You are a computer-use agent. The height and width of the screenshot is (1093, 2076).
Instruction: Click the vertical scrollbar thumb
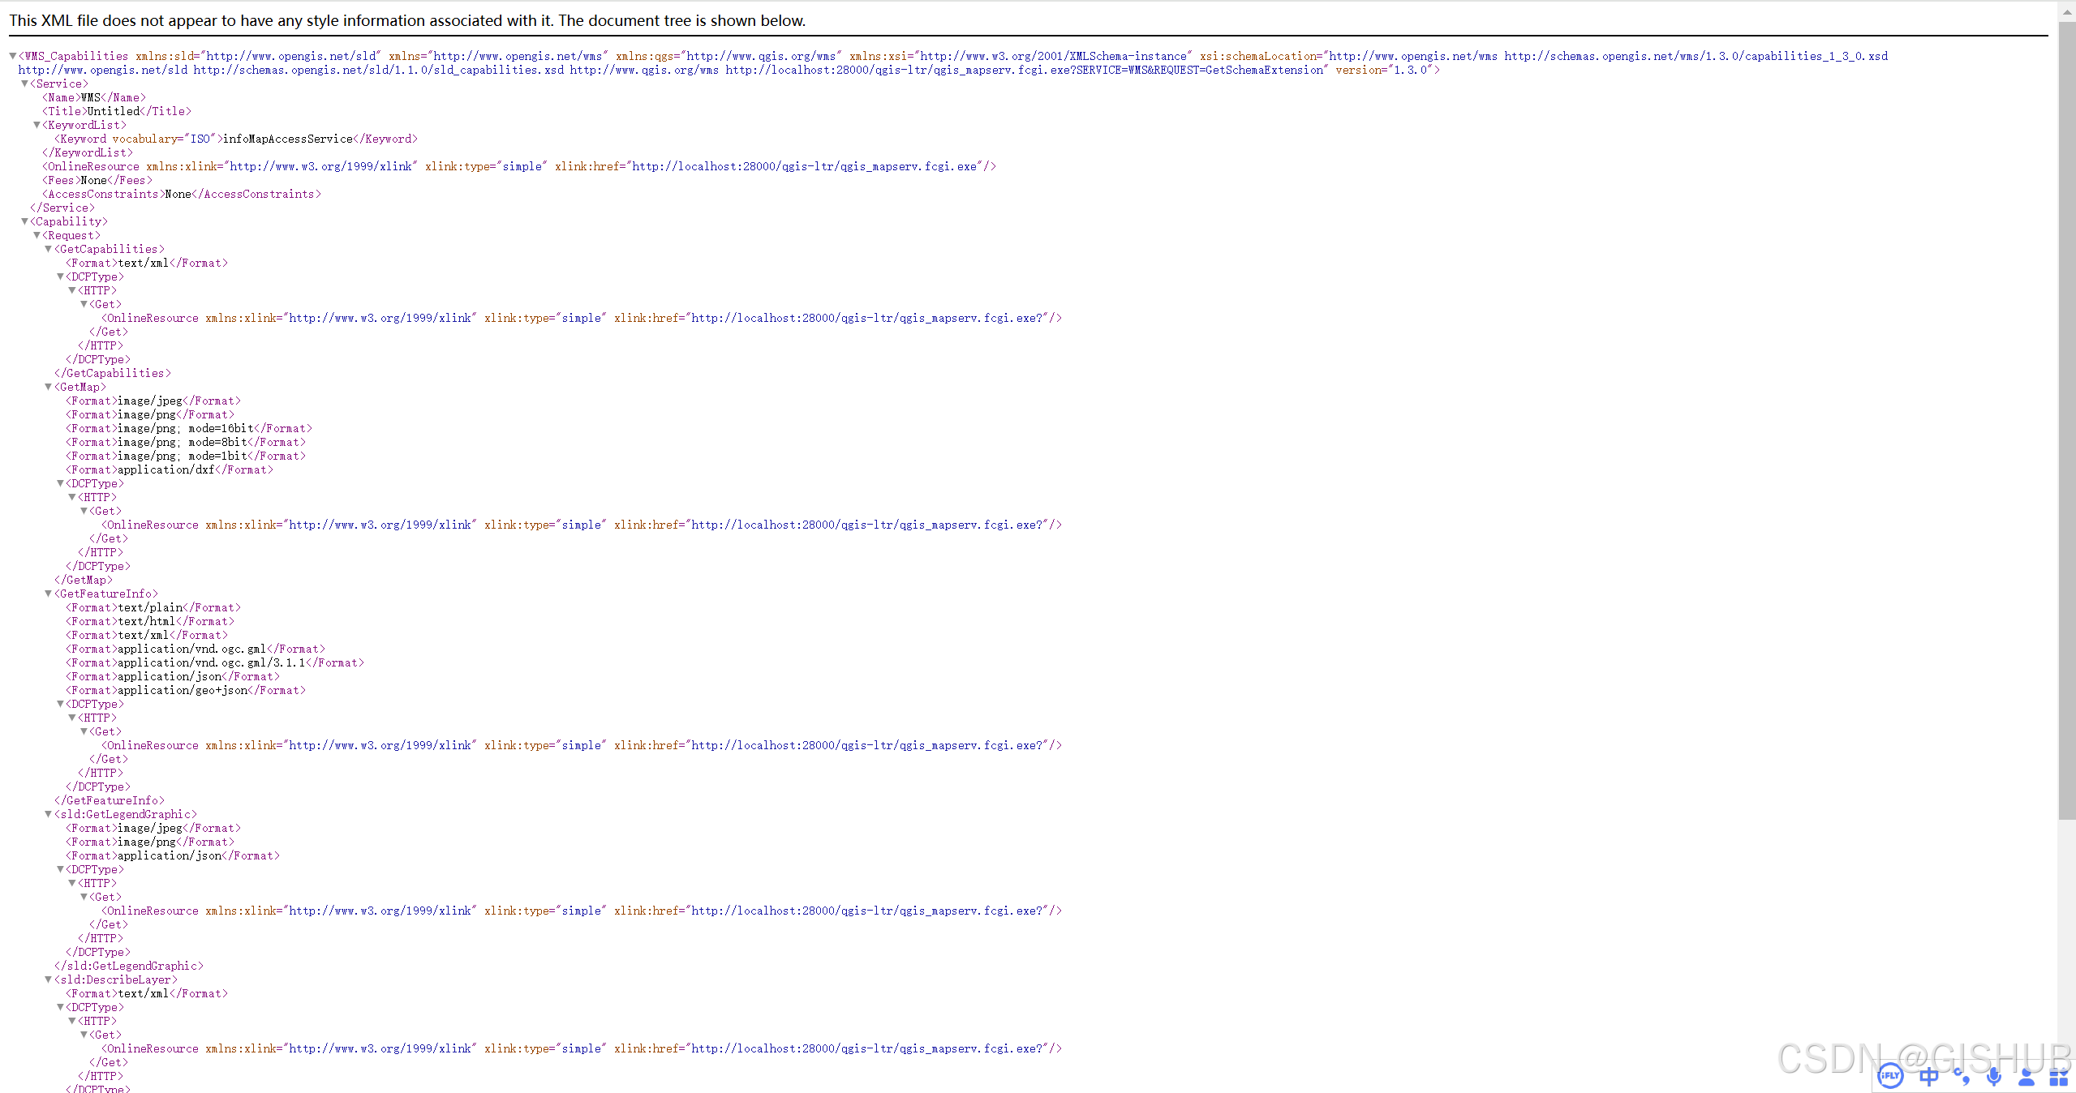(2066, 422)
